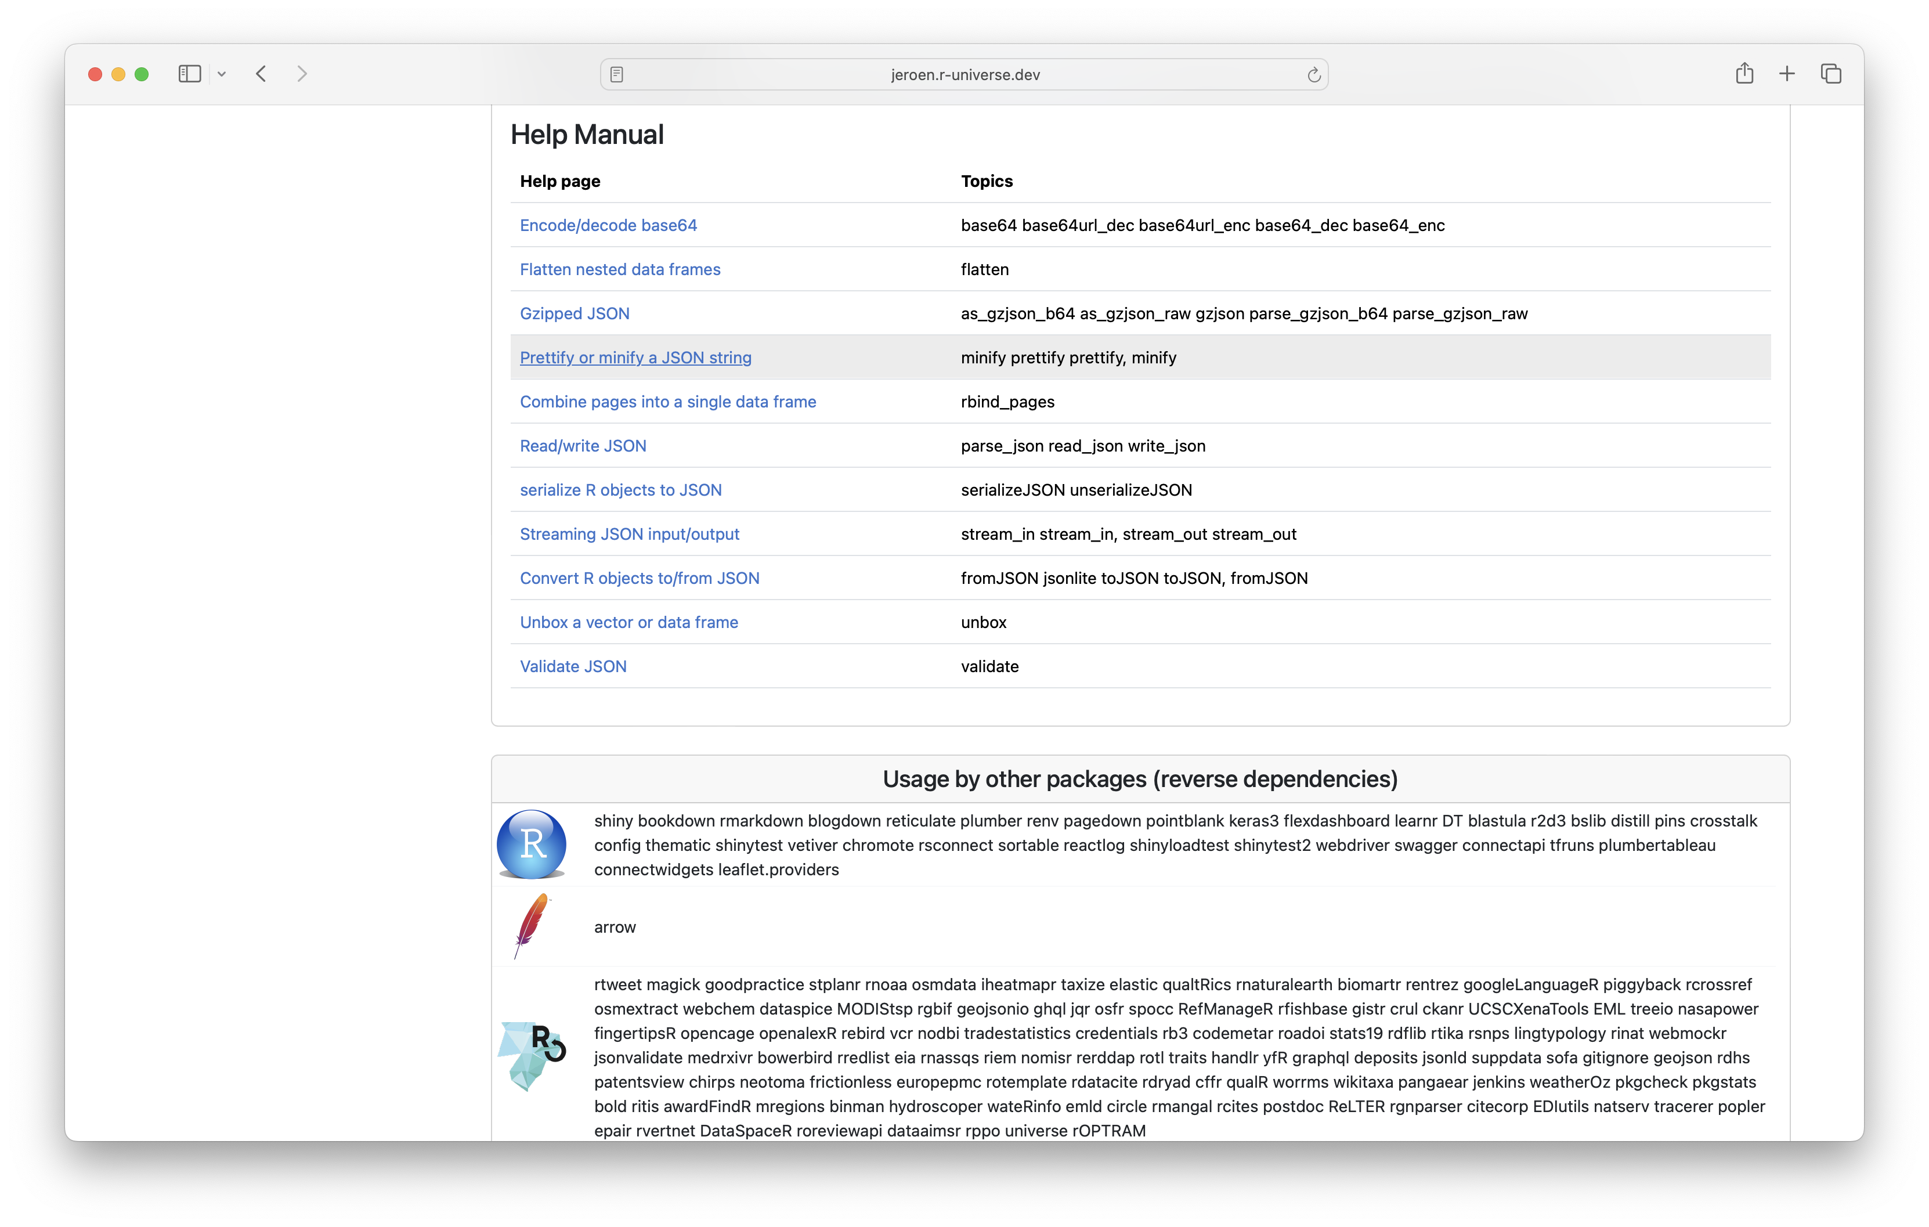Open a new browser tab
Image resolution: width=1929 pixels, height=1227 pixels.
pos(1786,73)
